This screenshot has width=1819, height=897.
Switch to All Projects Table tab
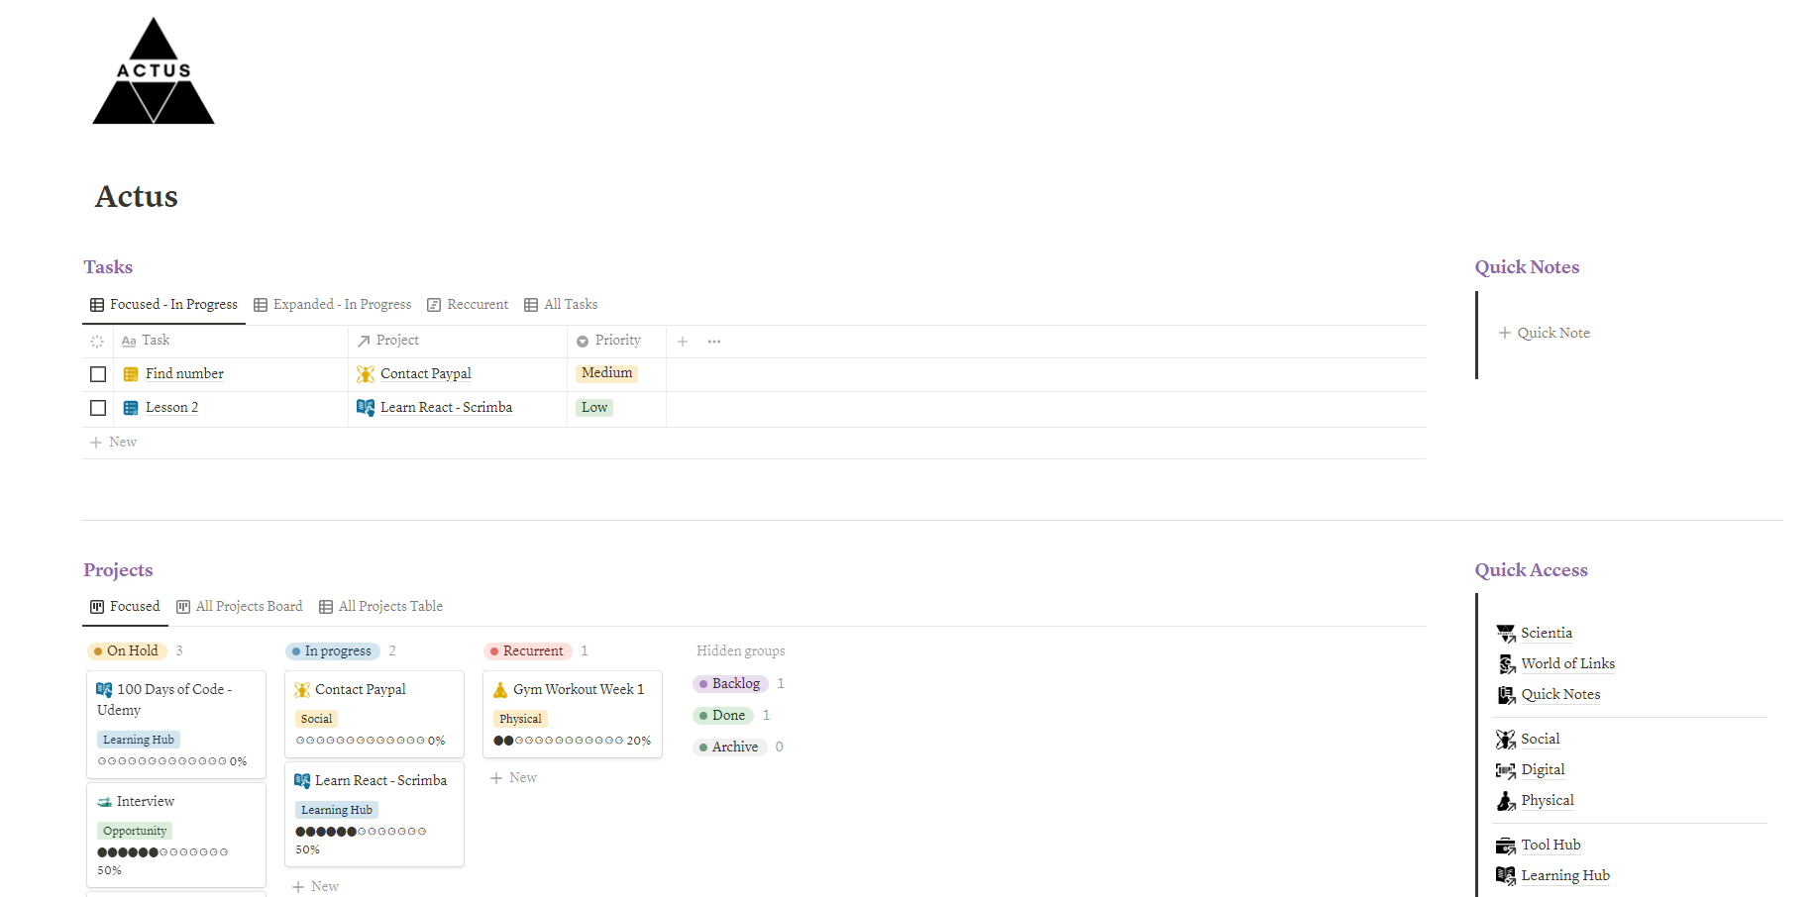[380, 607]
